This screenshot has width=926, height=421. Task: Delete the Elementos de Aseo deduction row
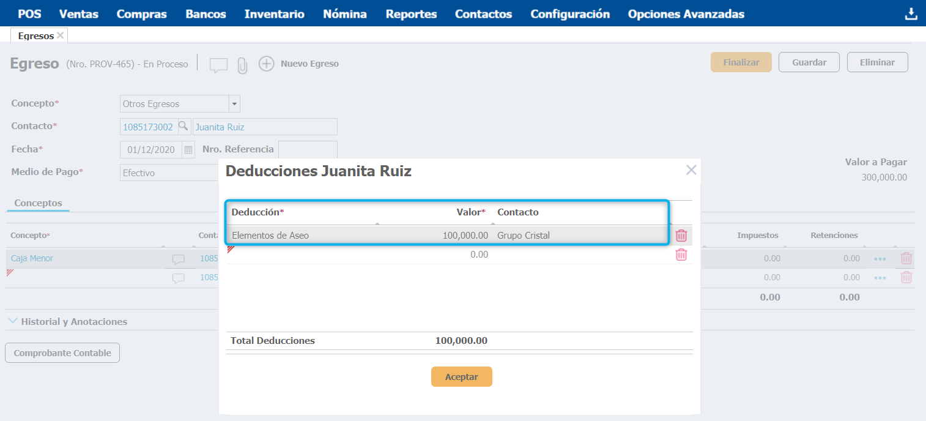(681, 236)
